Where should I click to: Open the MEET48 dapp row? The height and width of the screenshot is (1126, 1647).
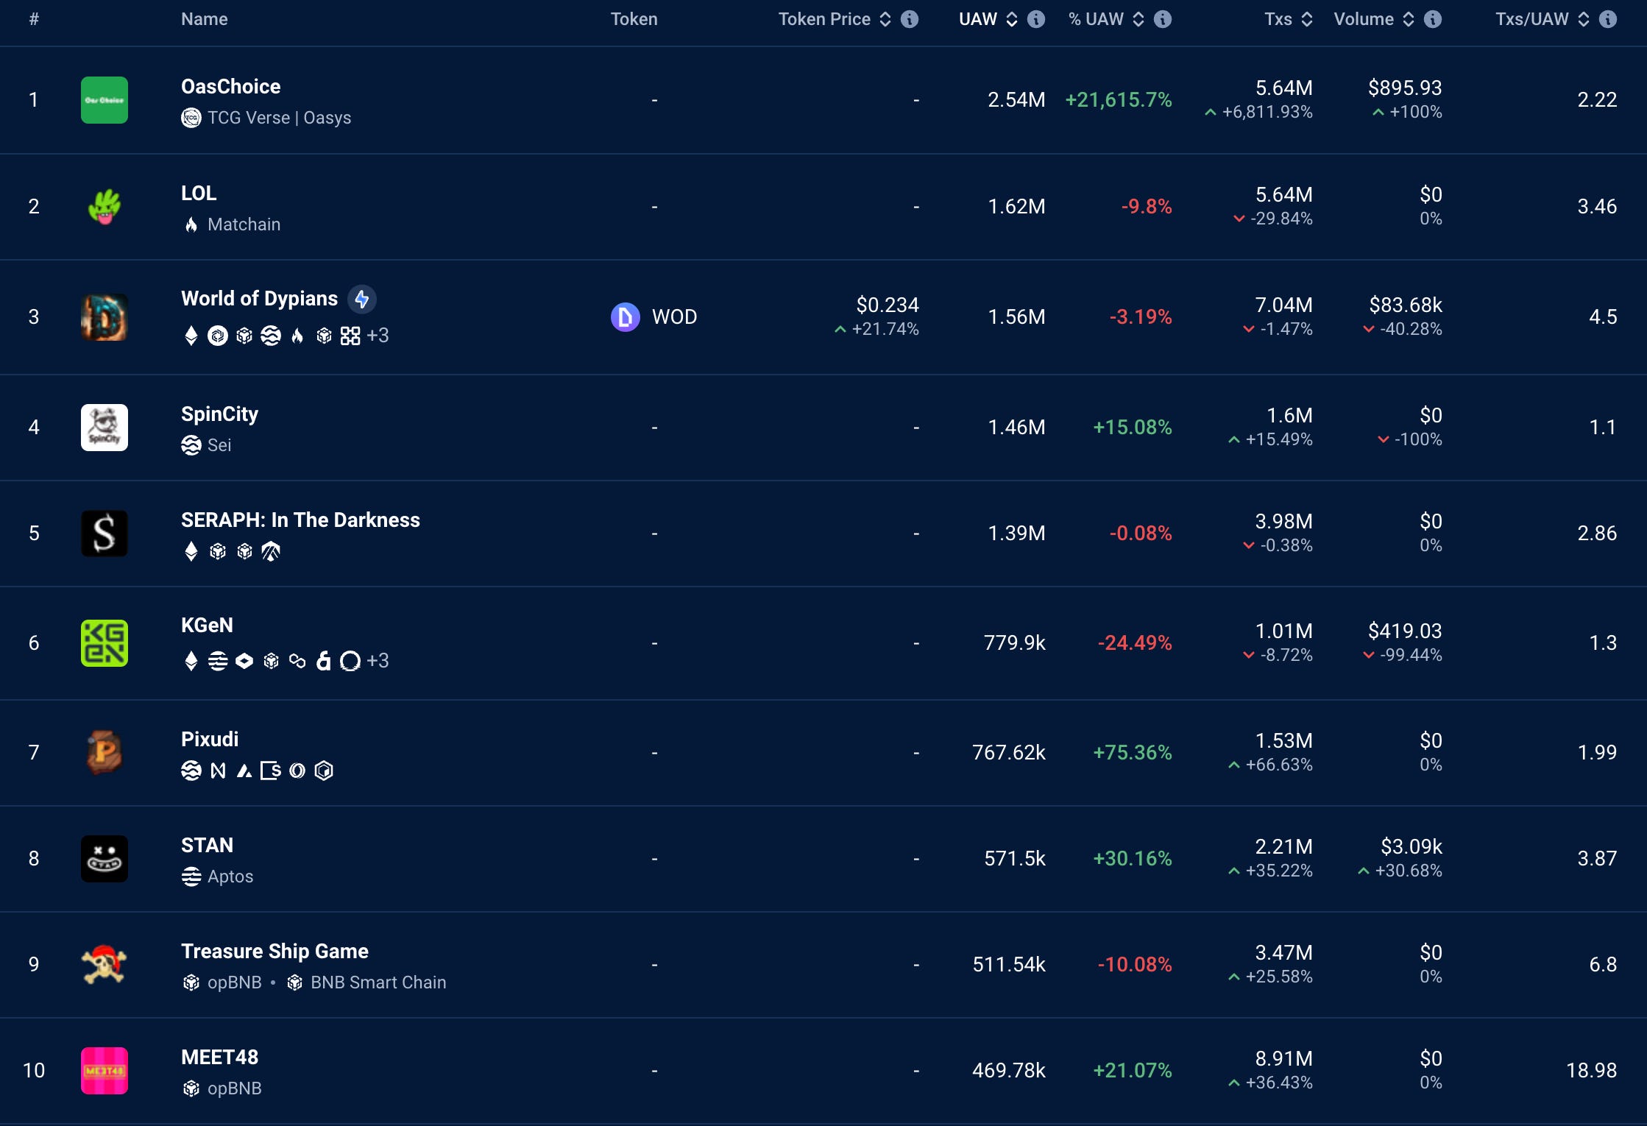click(x=219, y=1057)
